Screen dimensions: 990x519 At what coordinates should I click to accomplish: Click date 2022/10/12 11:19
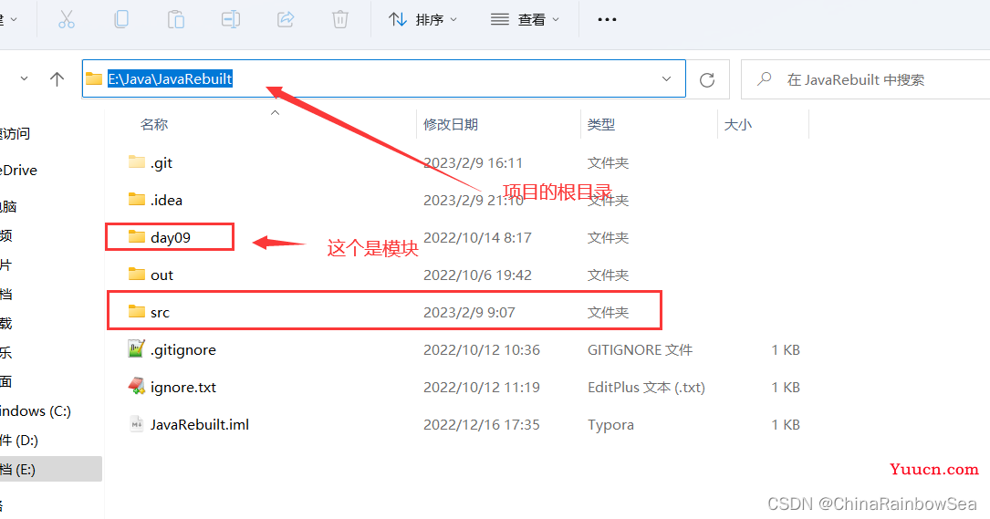(482, 387)
